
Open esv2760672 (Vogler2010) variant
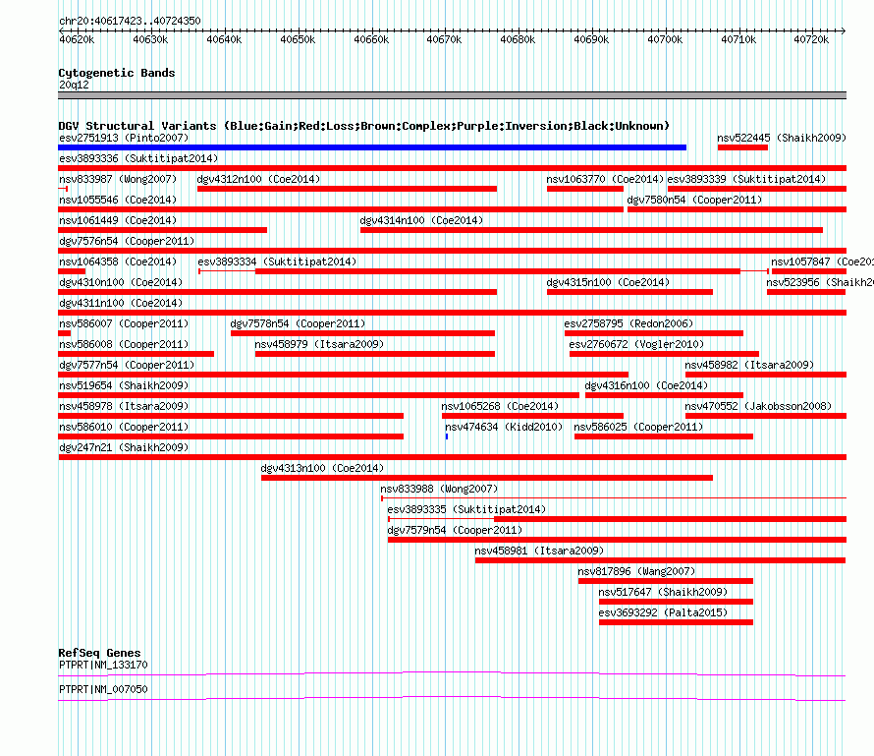pyautogui.click(x=636, y=344)
